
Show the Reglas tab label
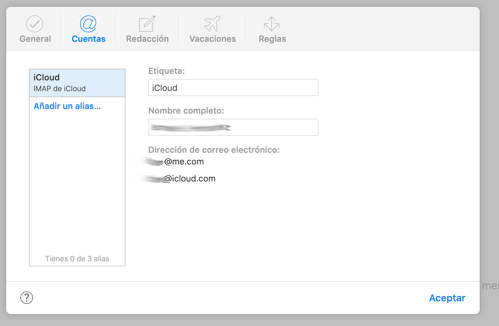tap(272, 39)
